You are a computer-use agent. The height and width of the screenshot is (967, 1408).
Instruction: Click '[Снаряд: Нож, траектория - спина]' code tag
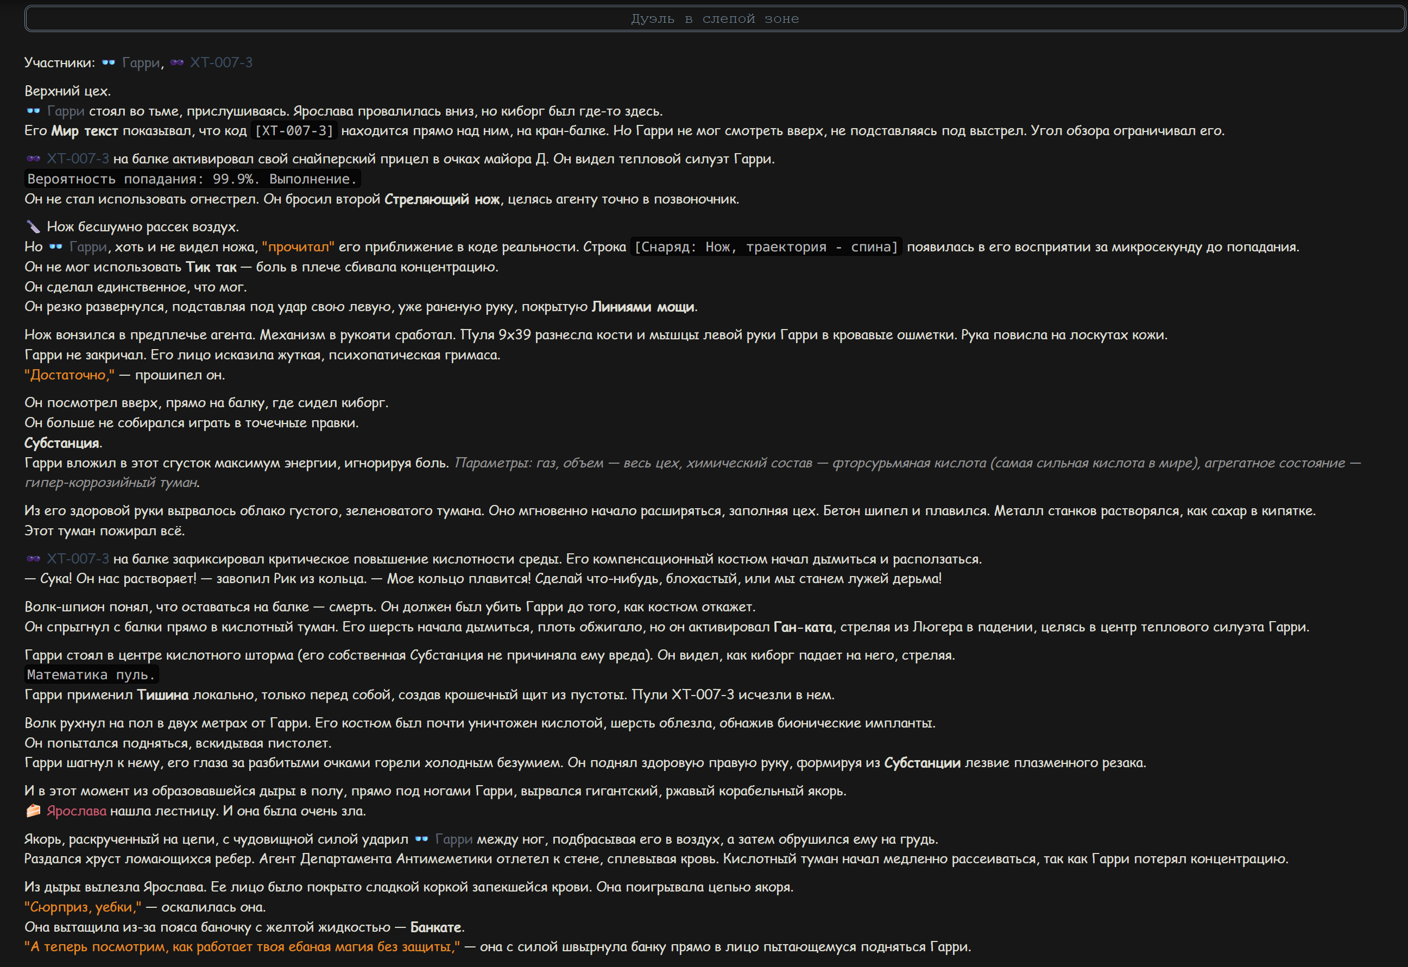766,247
